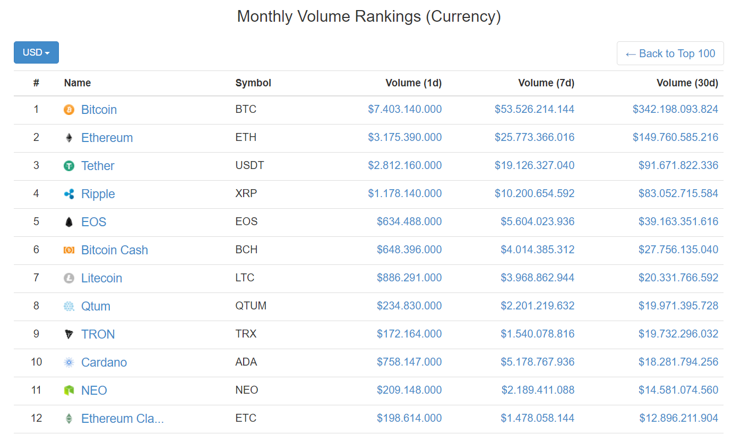Click TRON 1d volume $172.164.000

(x=409, y=334)
